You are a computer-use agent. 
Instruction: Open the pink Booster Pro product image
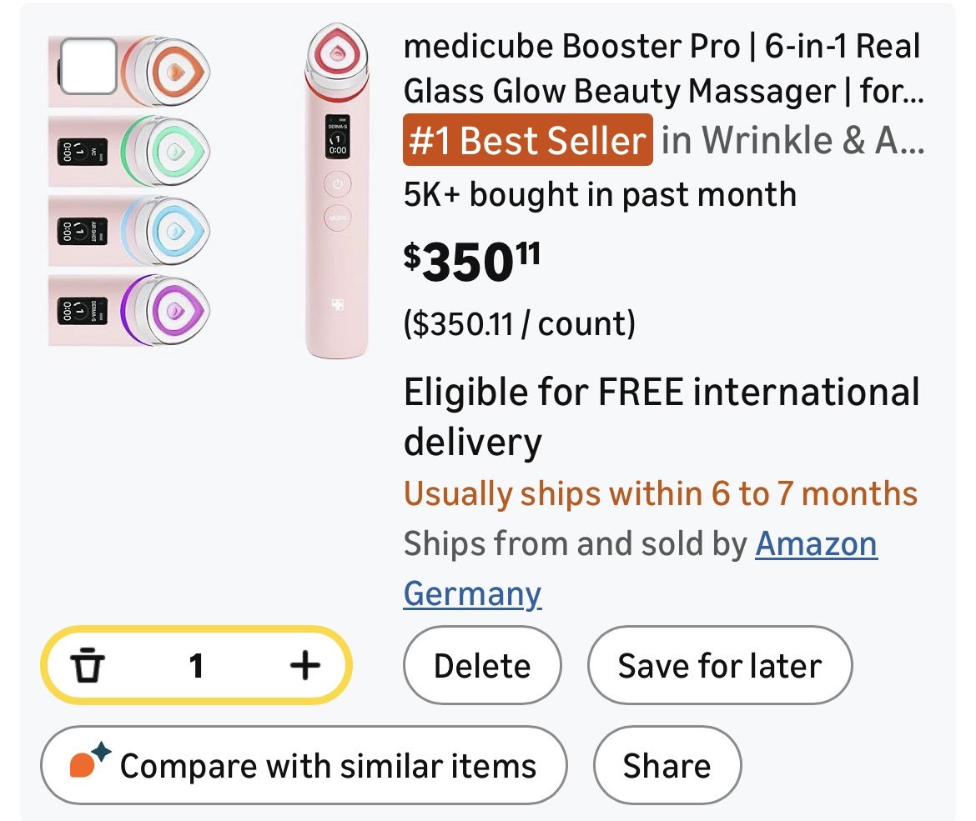click(338, 192)
